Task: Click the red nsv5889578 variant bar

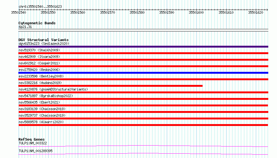Action: (x=143, y=125)
